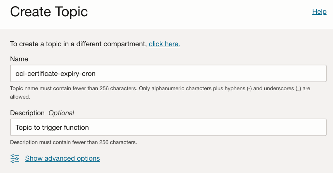Focus the Name input field
This screenshot has height=173, width=333.
(195, 74)
